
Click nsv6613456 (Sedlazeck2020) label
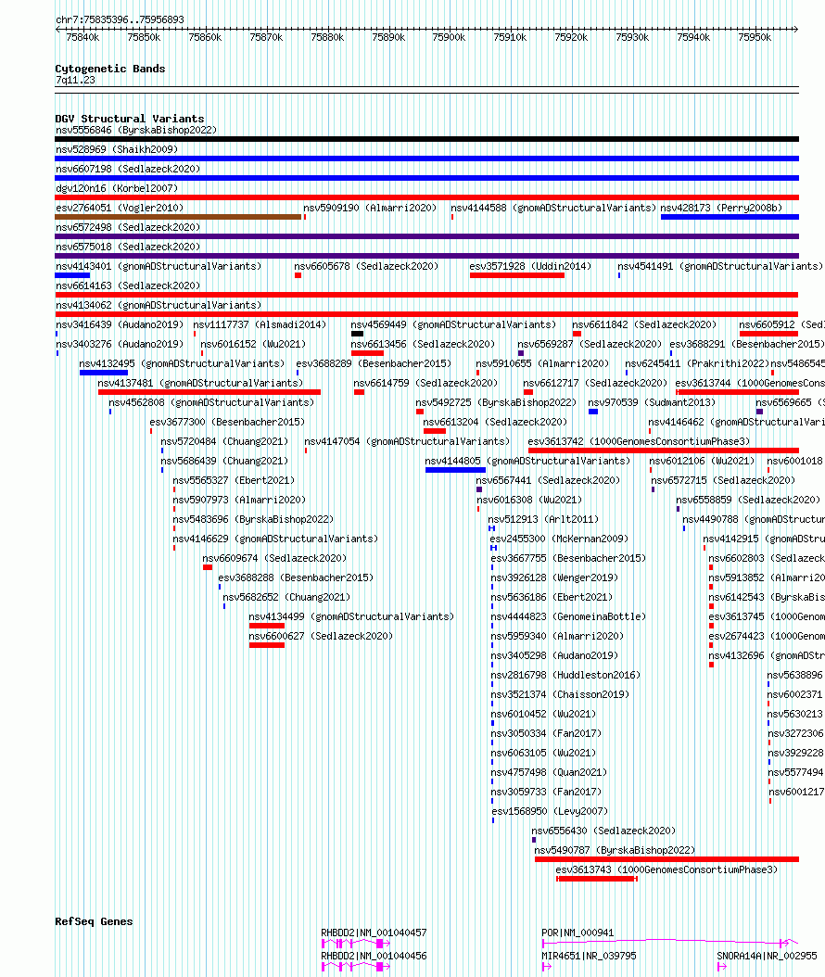(x=423, y=344)
